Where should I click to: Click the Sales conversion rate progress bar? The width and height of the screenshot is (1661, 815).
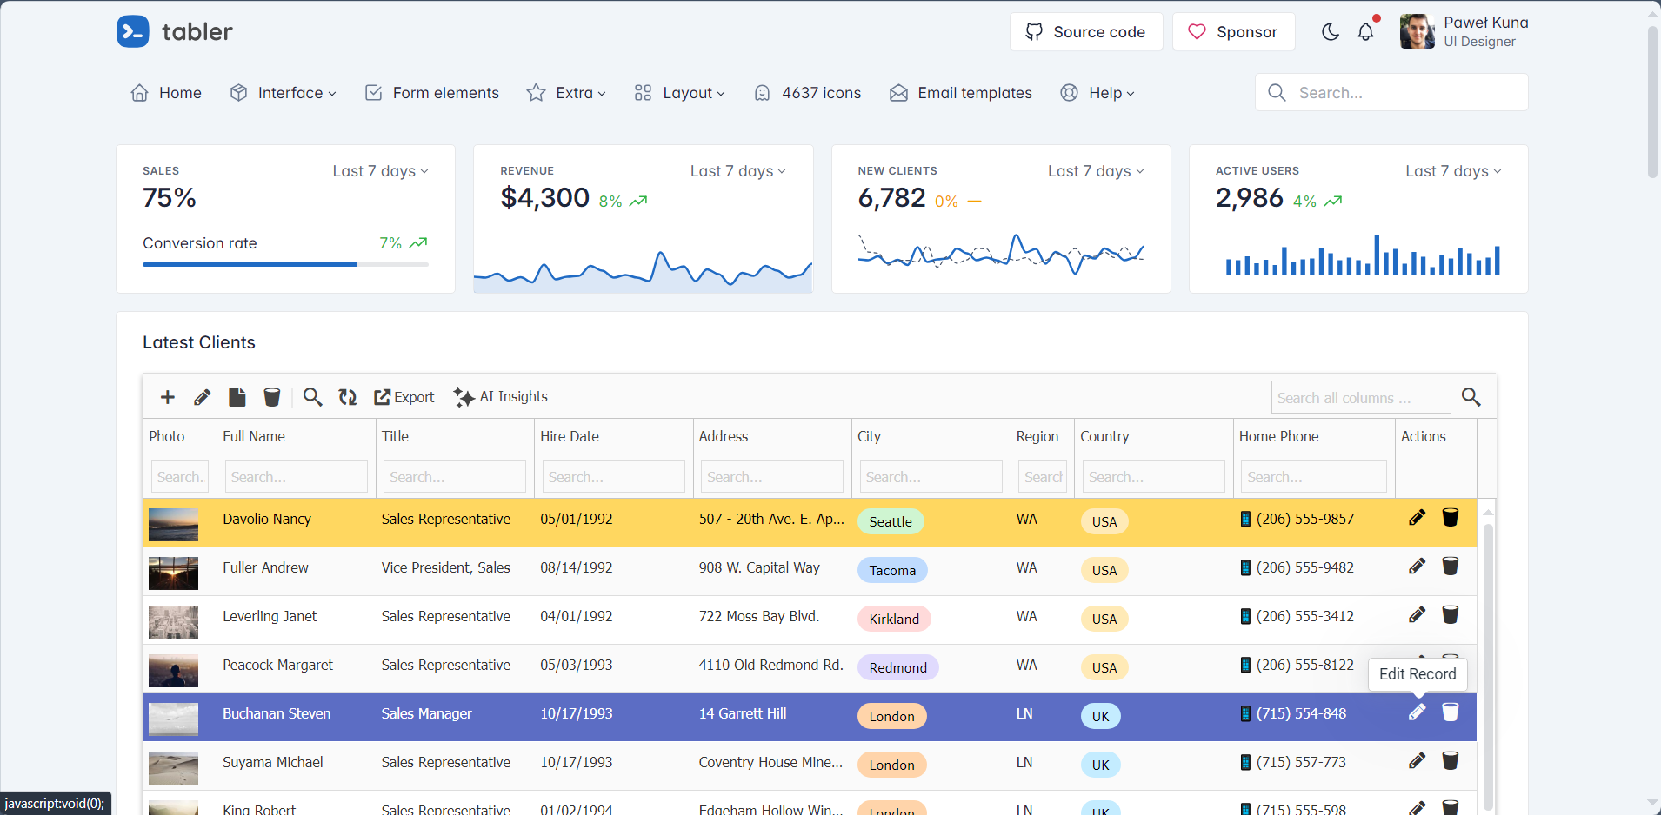click(x=285, y=264)
